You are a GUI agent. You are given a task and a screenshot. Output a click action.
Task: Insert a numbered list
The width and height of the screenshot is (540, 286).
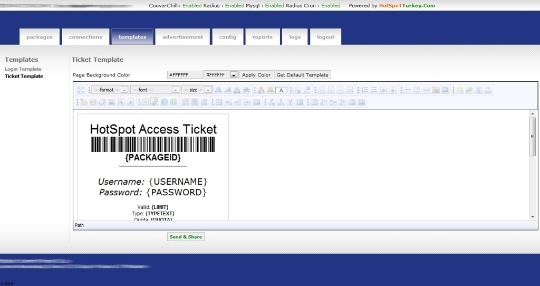[365, 90]
